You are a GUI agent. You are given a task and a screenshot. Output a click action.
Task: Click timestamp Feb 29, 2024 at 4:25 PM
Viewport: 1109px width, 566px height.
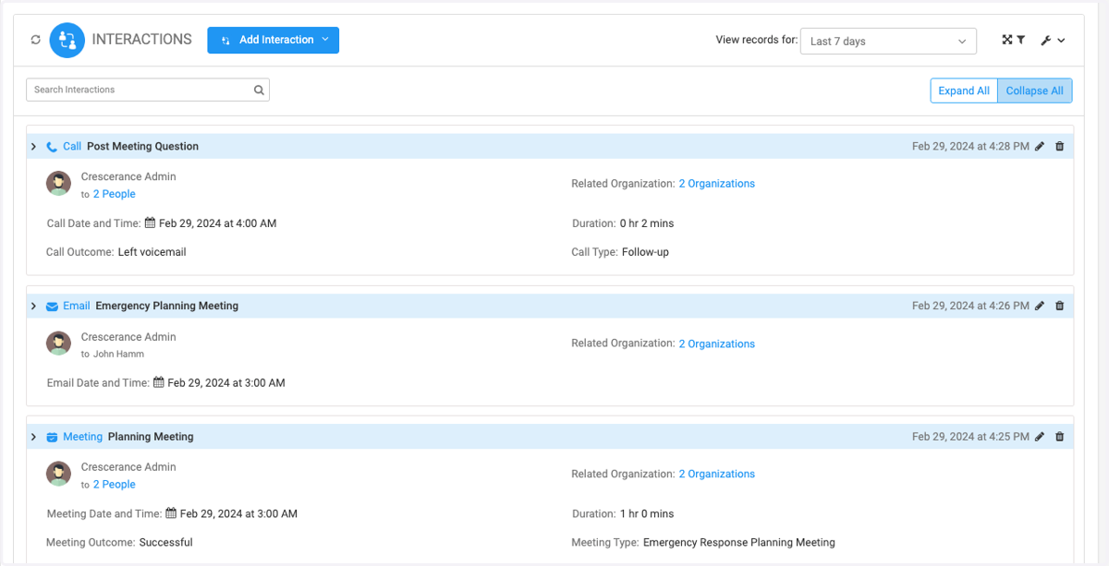coord(970,437)
